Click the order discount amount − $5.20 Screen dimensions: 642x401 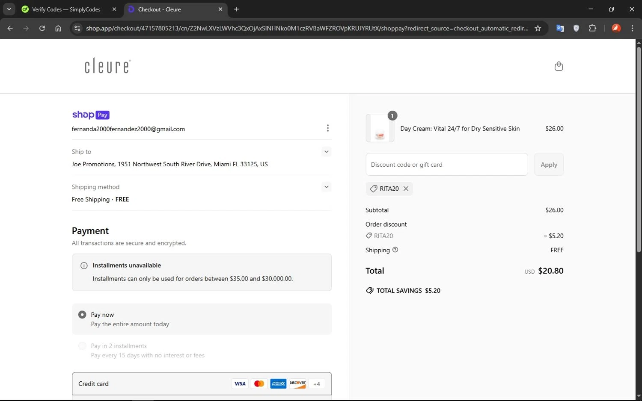tap(553, 236)
